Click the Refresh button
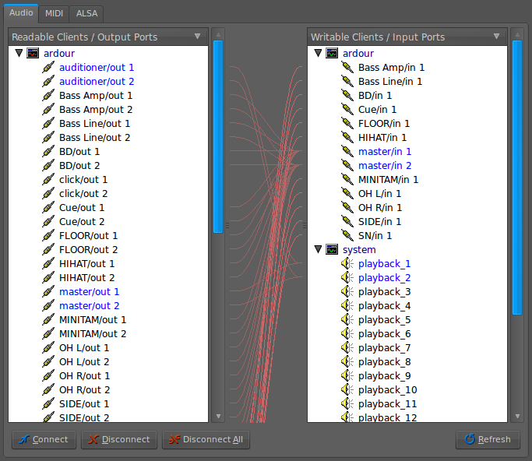 click(488, 440)
